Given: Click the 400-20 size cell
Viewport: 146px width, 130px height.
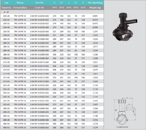Looking at the screenshot, I should pyautogui.click(x=6, y=108).
